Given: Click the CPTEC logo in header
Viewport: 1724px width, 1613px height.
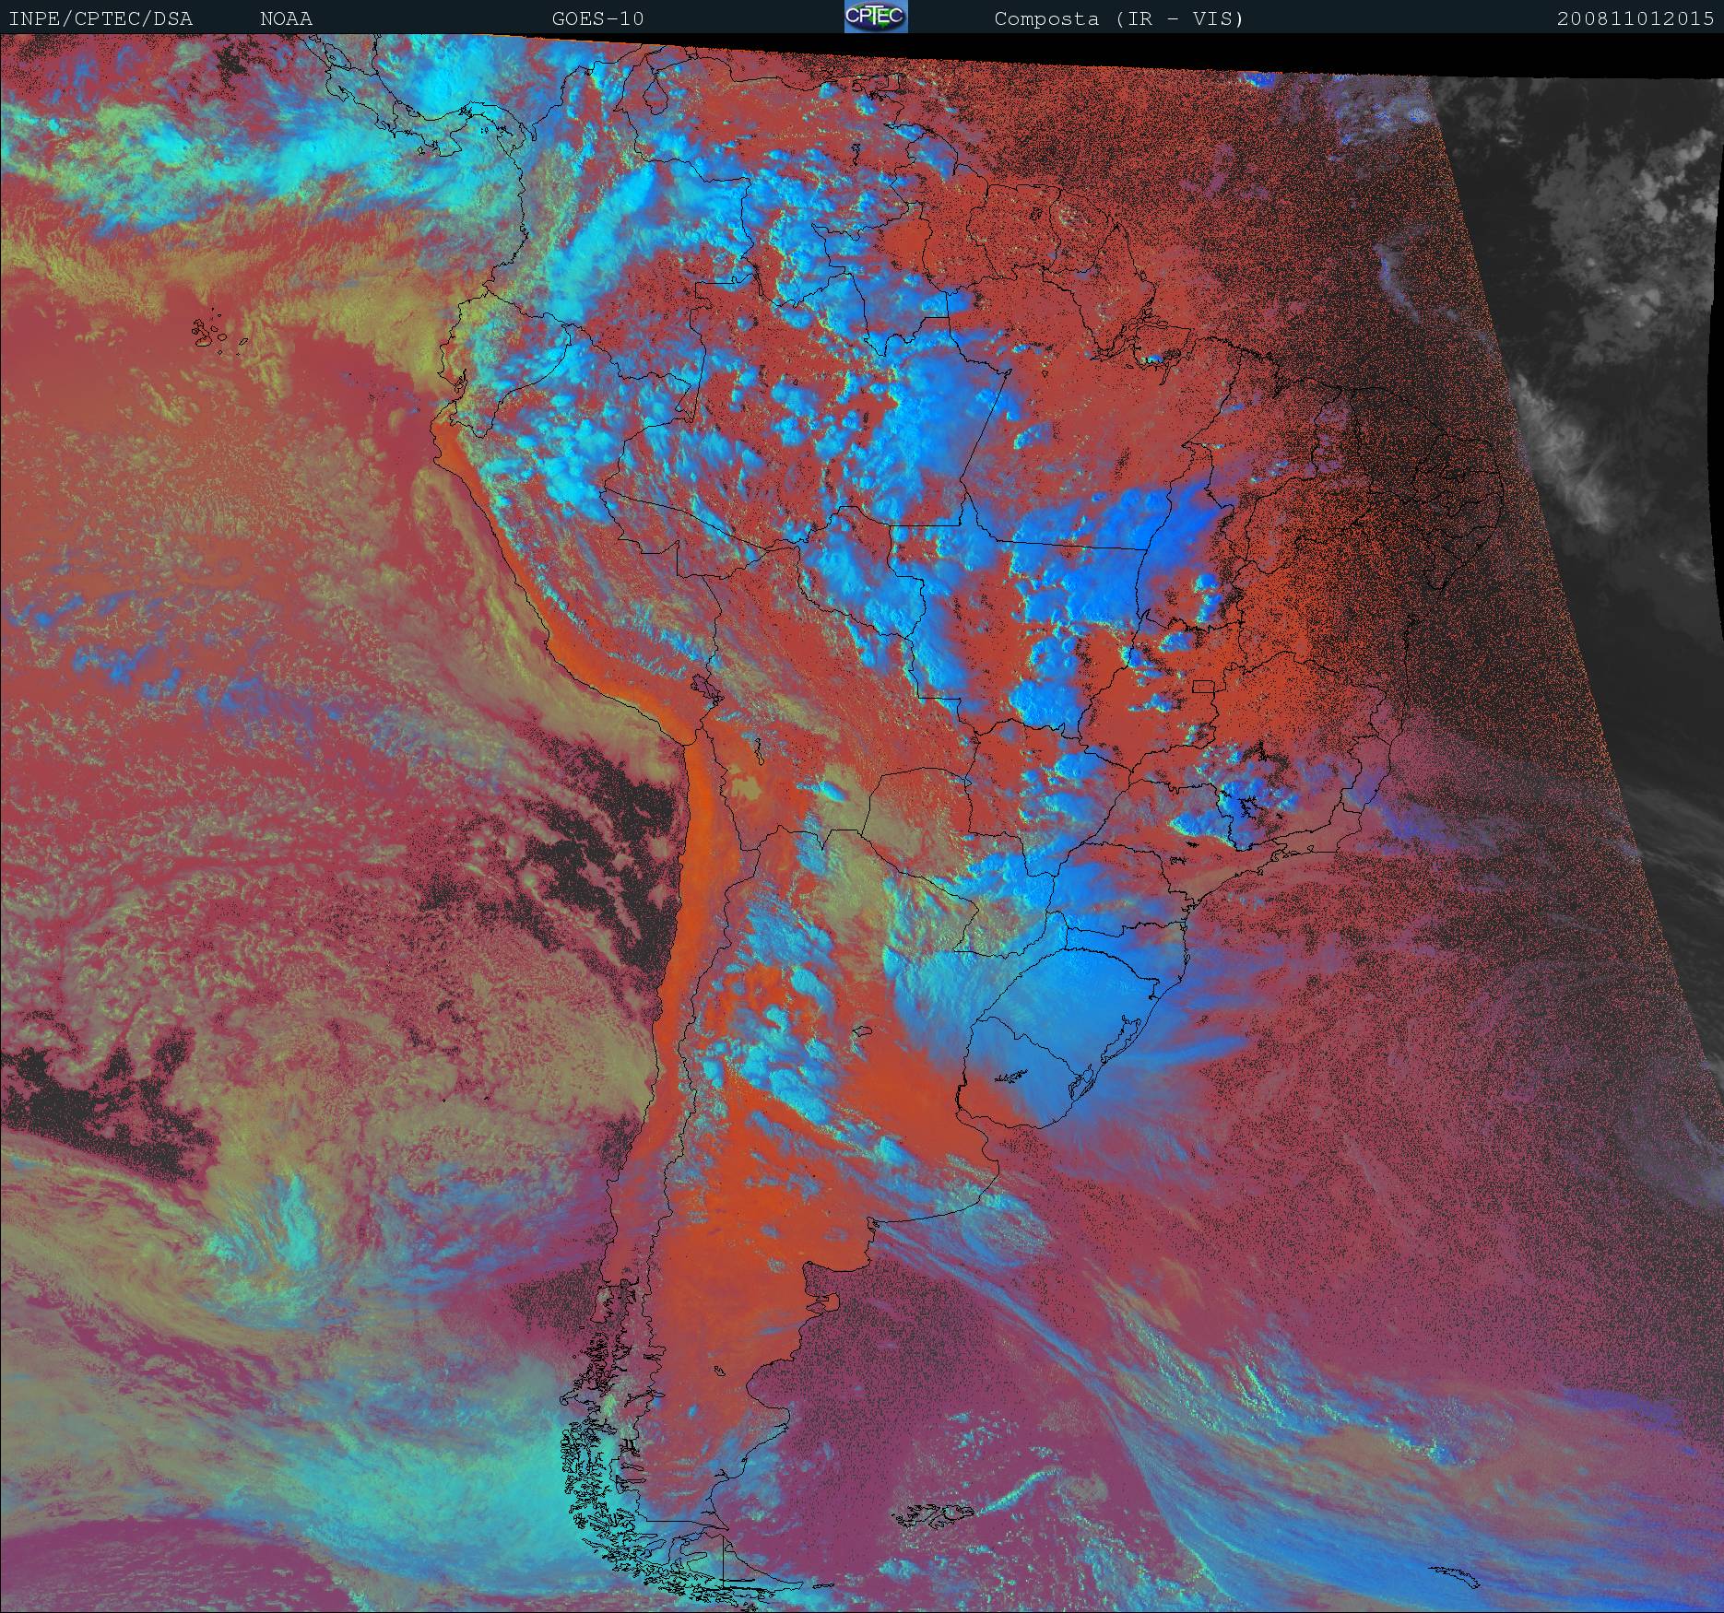Looking at the screenshot, I should (875, 17).
